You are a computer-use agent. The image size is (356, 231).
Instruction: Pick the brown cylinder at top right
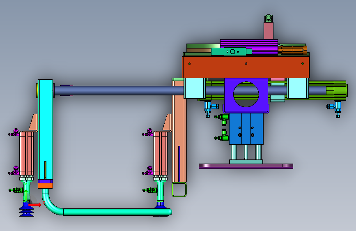point(292,50)
